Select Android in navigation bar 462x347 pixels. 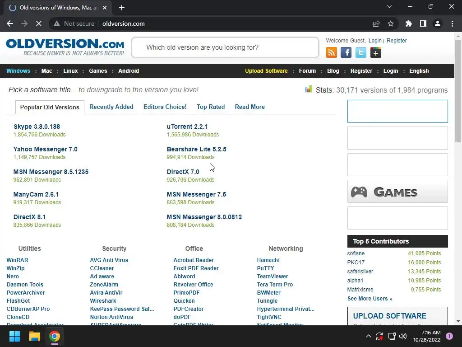coord(129,71)
